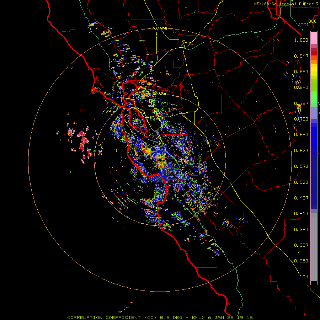
Task: Select the "0.467" scale value
Action: 301,198
